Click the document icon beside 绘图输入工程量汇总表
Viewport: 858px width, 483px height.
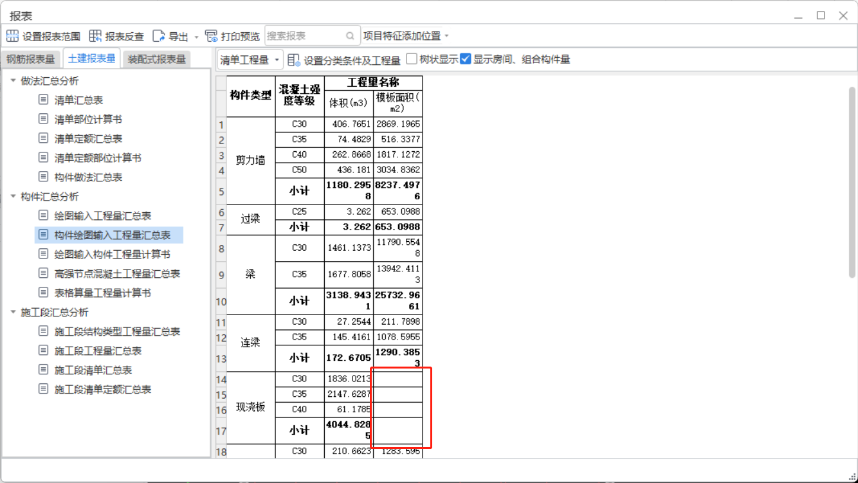(x=43, y=215)
